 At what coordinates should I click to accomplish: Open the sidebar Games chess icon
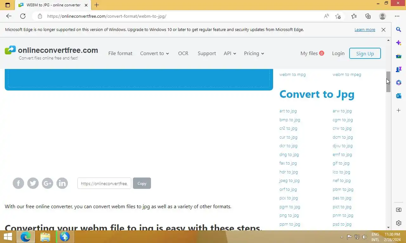pyautogui.click(x=399, y=69)
